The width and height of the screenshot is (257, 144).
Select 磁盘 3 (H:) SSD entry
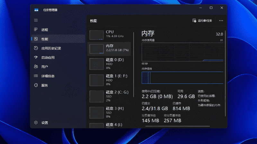(109, 113)
